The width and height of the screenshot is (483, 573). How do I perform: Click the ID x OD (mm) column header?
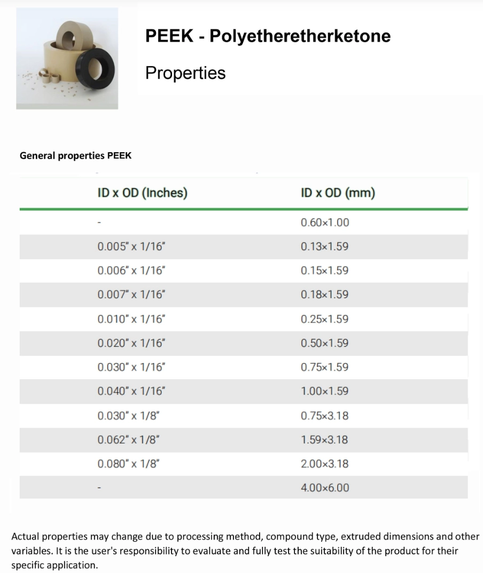click(338, 193)
